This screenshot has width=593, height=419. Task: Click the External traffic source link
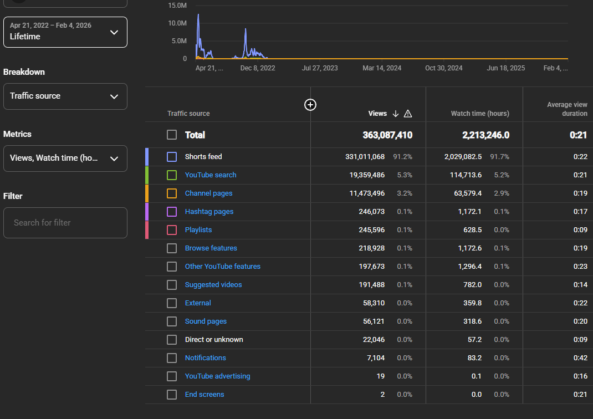(198, 303)
